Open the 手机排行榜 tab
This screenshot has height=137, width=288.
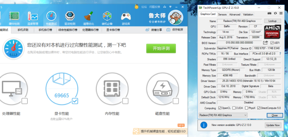pyautogui.click(x=45, y=30)
